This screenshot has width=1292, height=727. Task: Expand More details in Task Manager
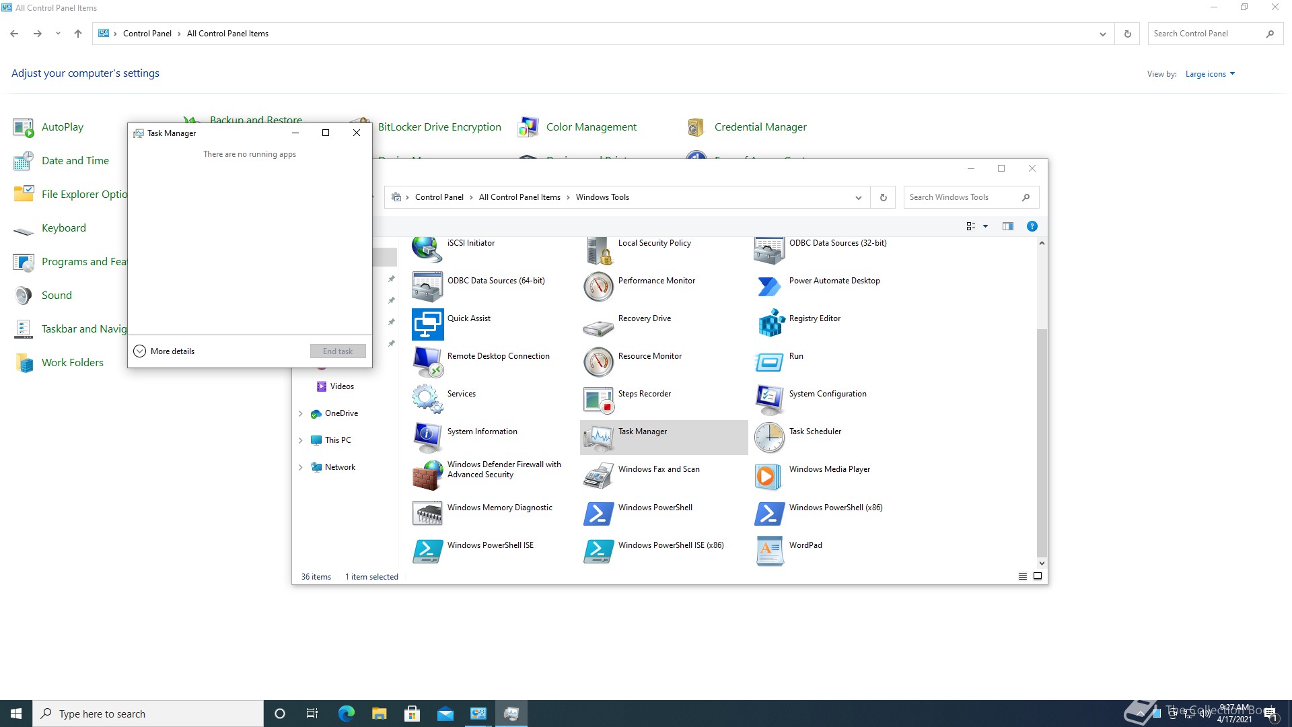point(165,351)
